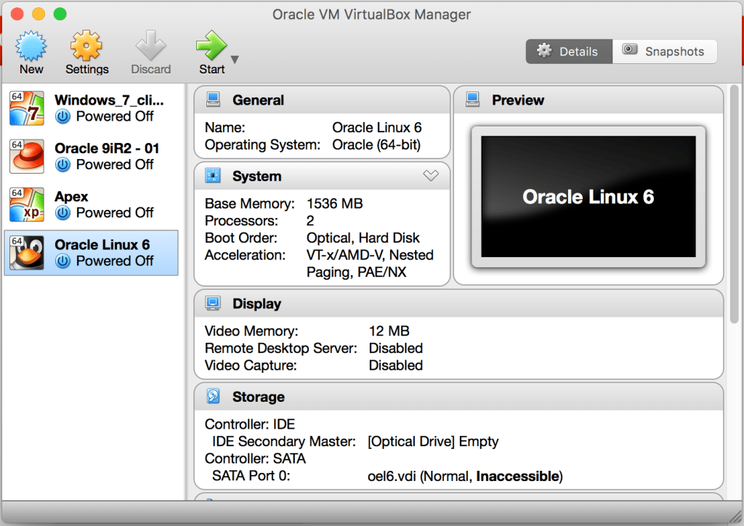Click the System section chip icon
This screenshot has width=744, height=526.
pos(213,176)
